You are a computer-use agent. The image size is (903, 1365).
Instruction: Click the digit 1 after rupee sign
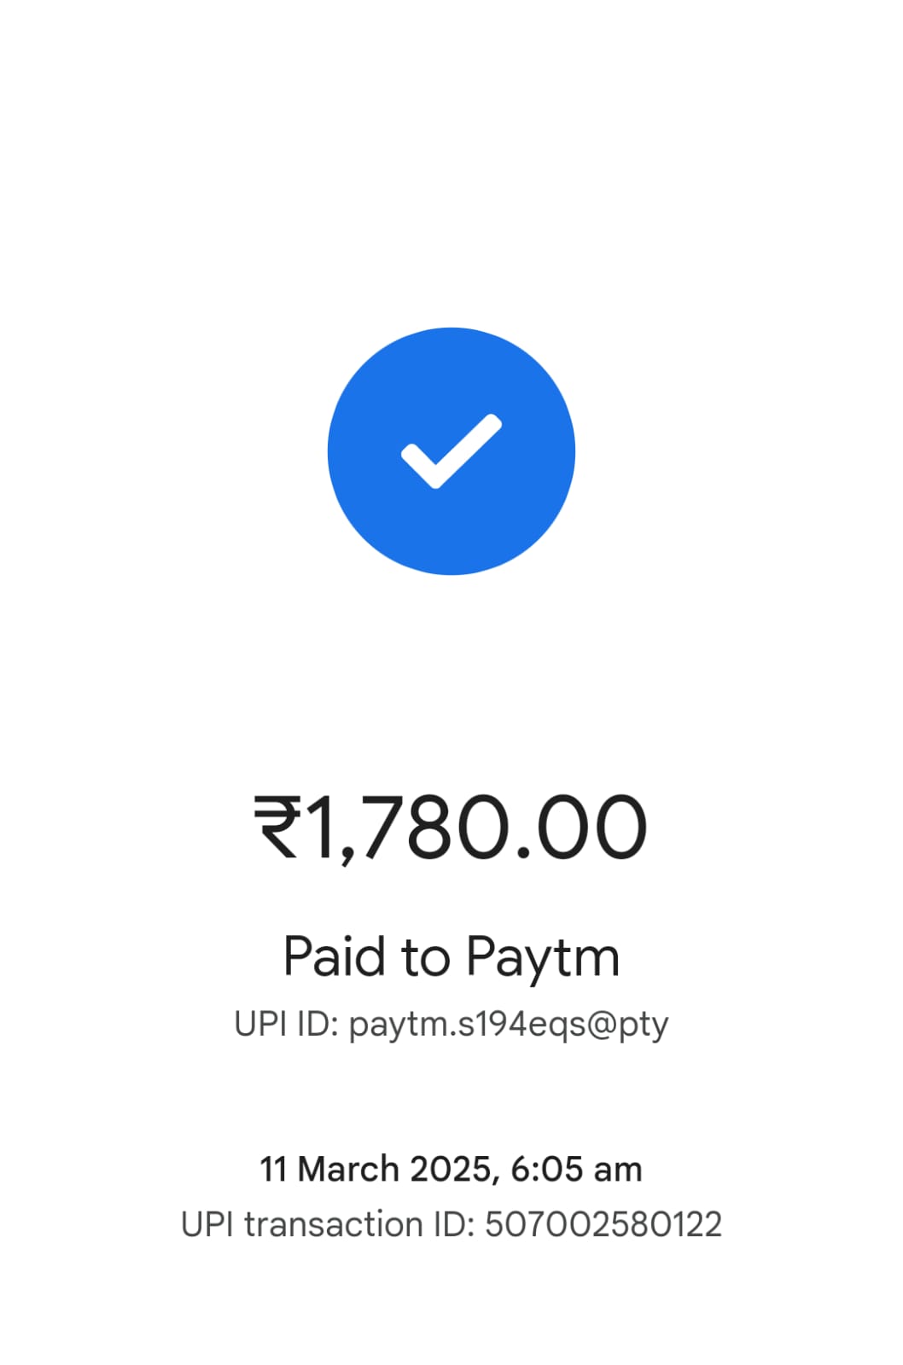319,827
